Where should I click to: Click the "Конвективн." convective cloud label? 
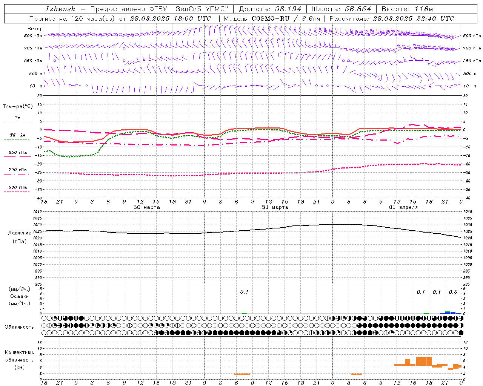[x=20, y=352]
